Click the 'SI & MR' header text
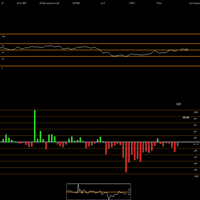200x200 pixels. 21,3
